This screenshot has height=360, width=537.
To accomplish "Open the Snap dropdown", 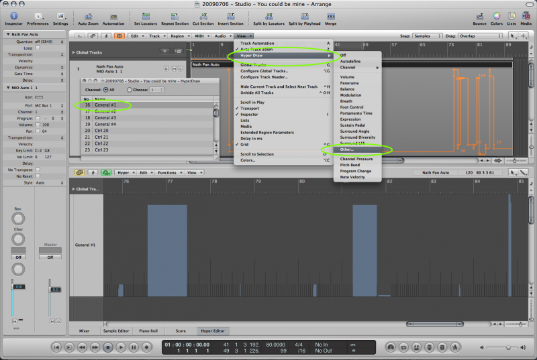I will (x=428, y=36).
